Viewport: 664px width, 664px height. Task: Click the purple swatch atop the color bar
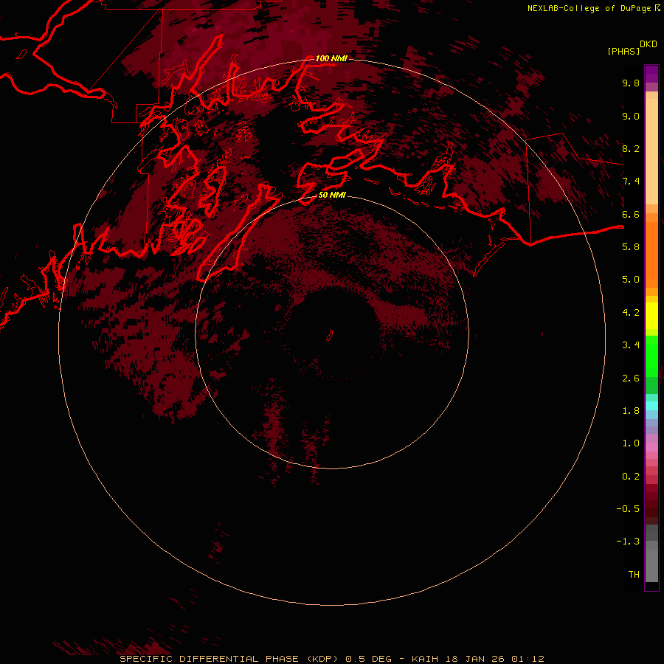click(x=651, y=73)
